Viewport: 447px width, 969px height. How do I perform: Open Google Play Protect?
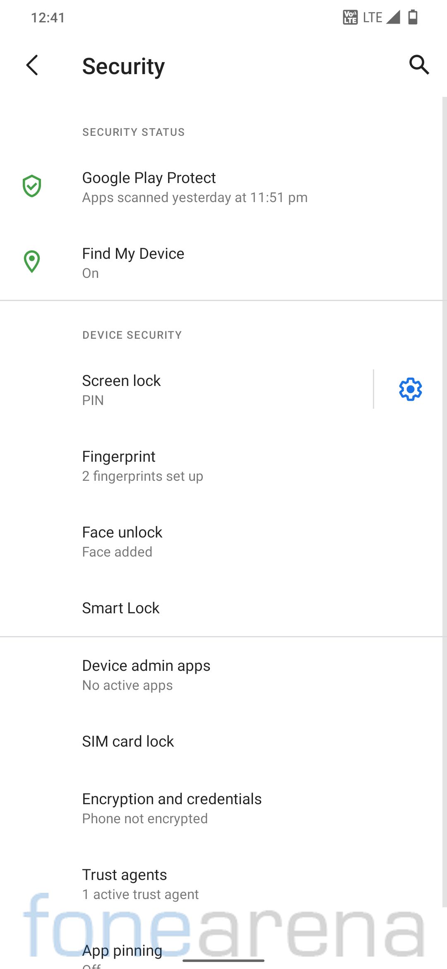(195, 187)
